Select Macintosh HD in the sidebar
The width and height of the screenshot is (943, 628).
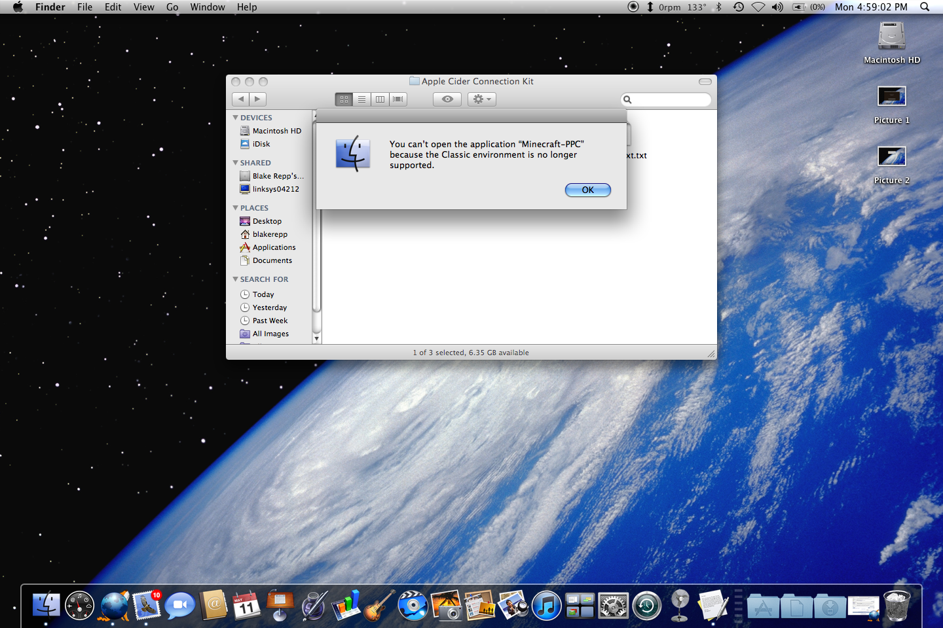(x=270, y=131)
